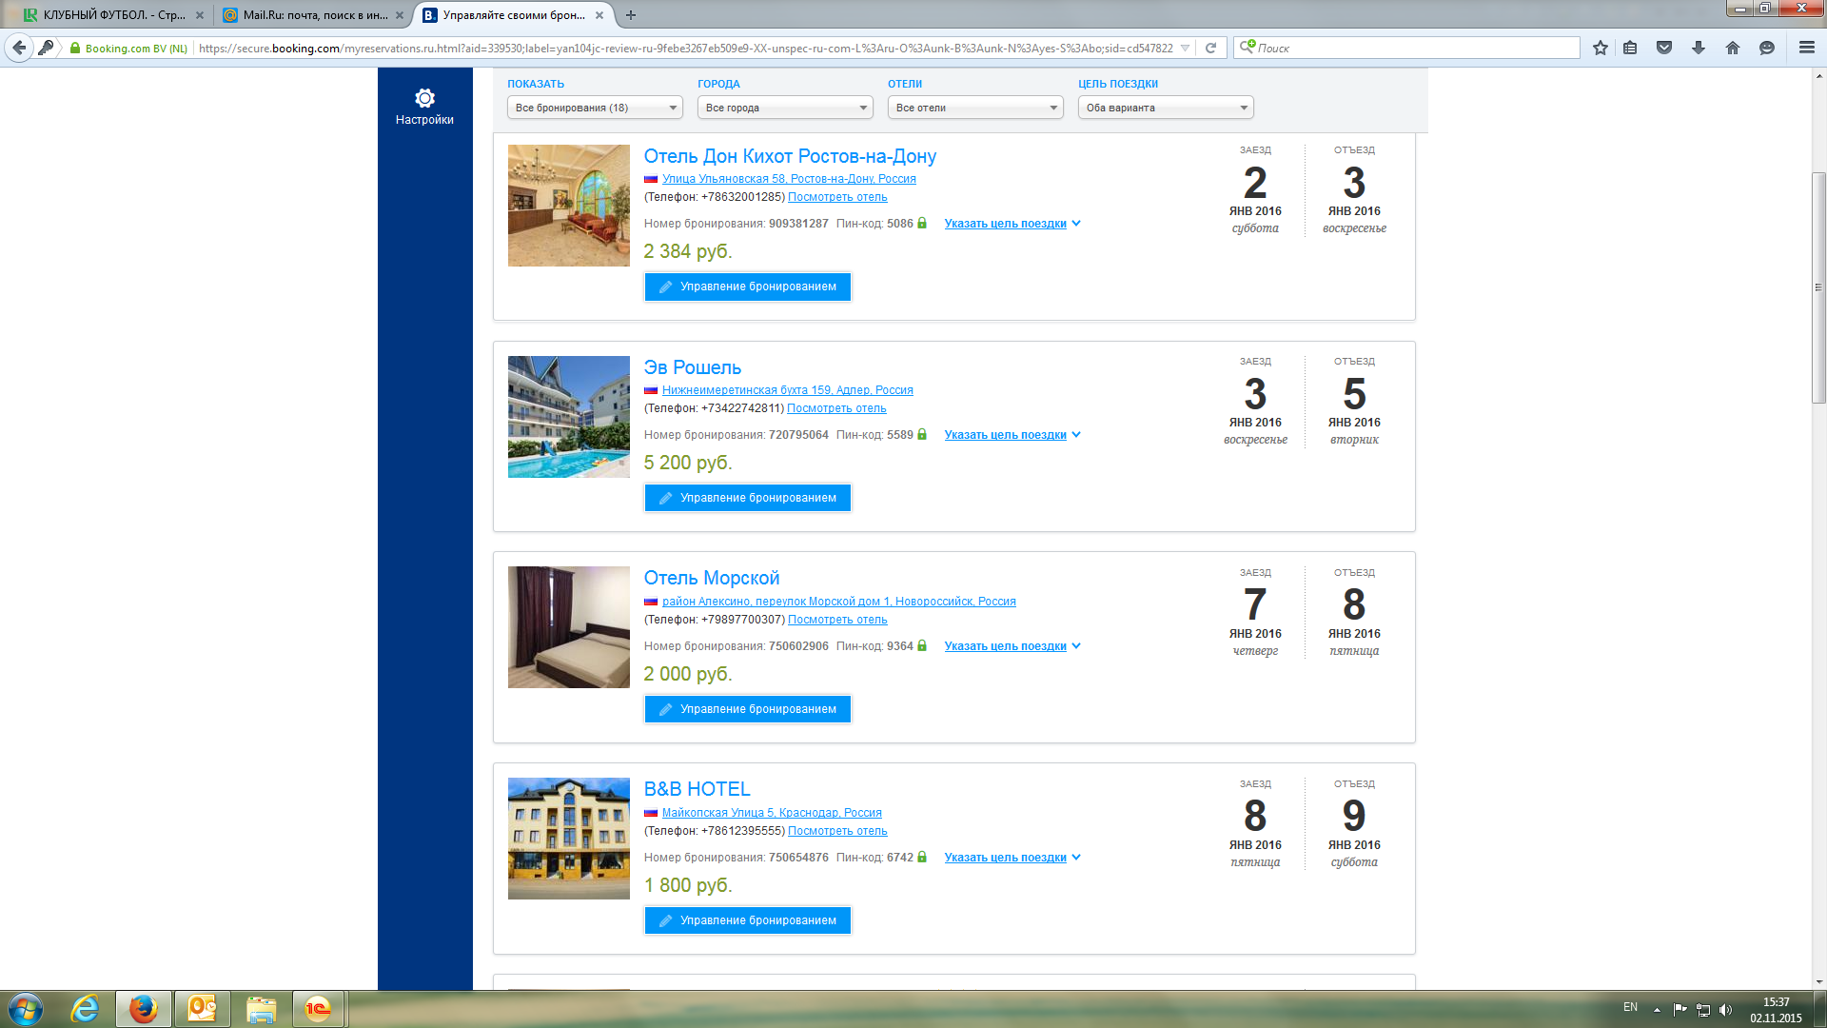Viewport: 1827px width, 1028px height.
Task: Click green lock icon next to PIN 9364
Action: pos(922,645)
